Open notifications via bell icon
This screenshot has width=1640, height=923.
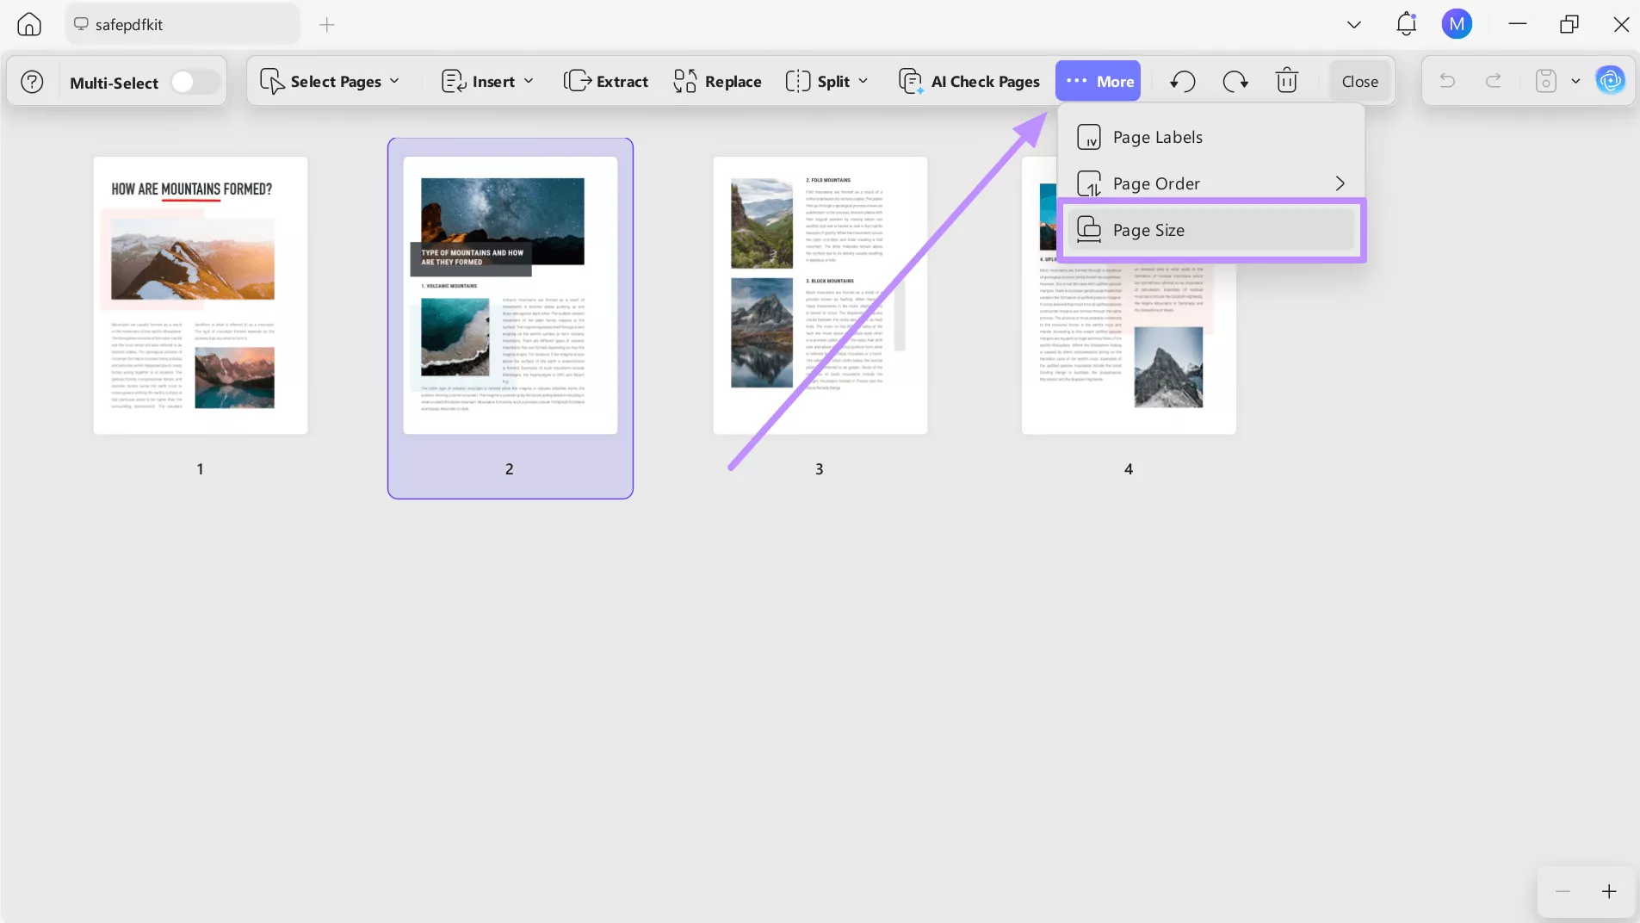[x=1407, y=24]
